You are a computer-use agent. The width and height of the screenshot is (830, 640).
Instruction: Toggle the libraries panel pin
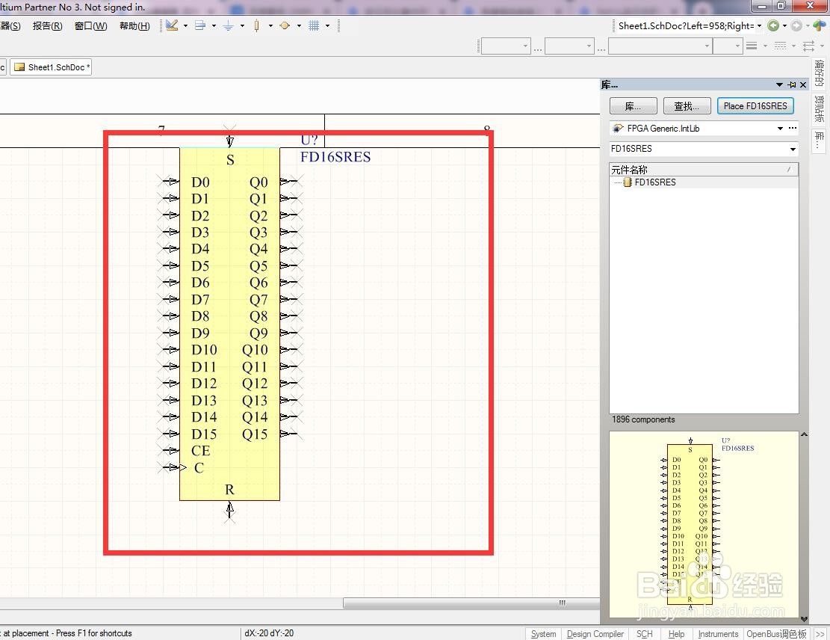(792, 84)
